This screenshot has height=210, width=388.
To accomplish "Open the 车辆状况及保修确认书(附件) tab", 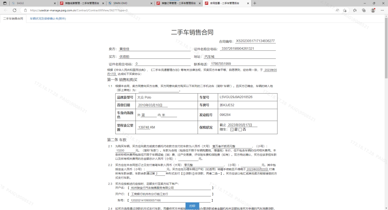I will 48,18.
